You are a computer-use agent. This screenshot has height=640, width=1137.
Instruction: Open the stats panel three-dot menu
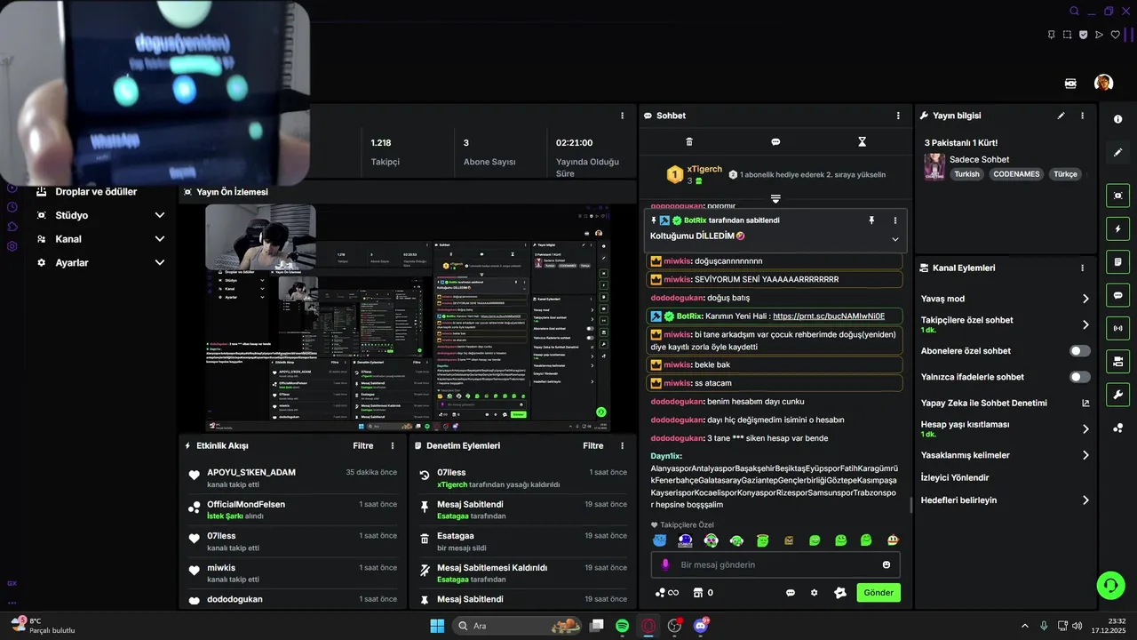click(622, 116)
